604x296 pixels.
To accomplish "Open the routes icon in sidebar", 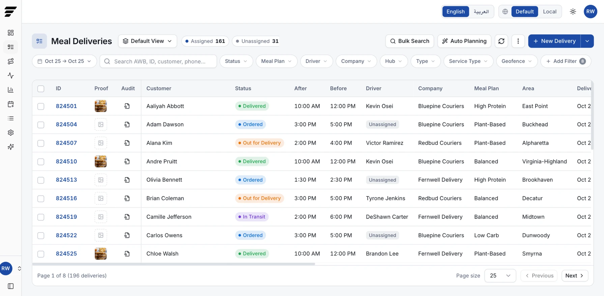I will tap(11, 61).
